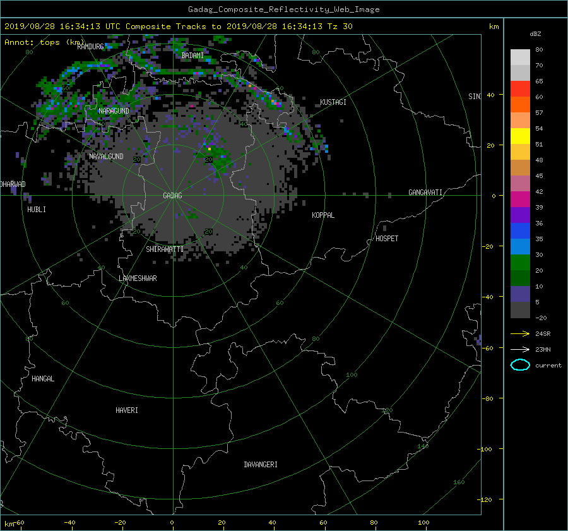Click the GANGAVATI town label

pos(425,193)
